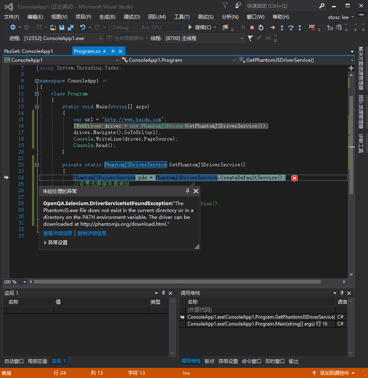Collapse the namespace ConsoleApp1 block
Viewport: 368px width, 378px height.
coord(37,81)
